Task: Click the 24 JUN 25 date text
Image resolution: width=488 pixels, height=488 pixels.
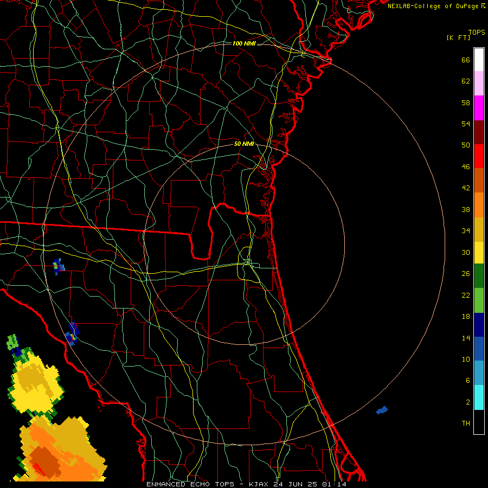Action: tap(296, 484)
